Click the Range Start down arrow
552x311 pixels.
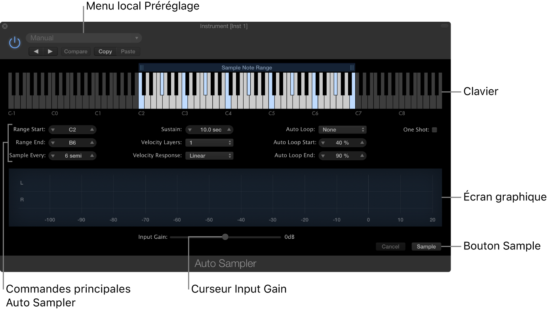(x=52, y=129)
